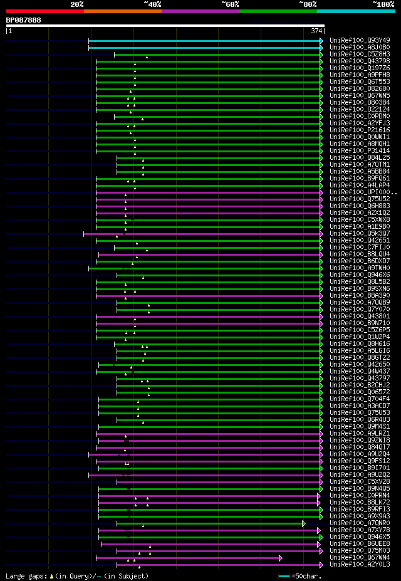The image size is (401, 581).
Task: Click the cyan alignment bar for UniRef100_Q93Y49
Action: [204, 41]
